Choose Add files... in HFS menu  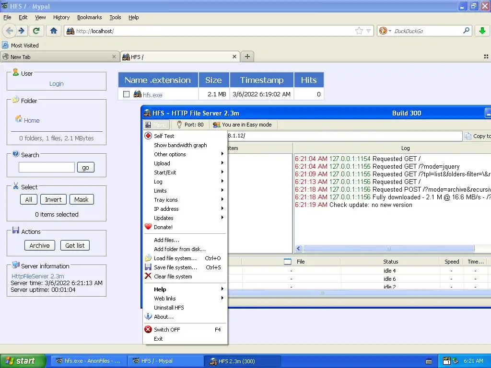click(x=185, y=240)
